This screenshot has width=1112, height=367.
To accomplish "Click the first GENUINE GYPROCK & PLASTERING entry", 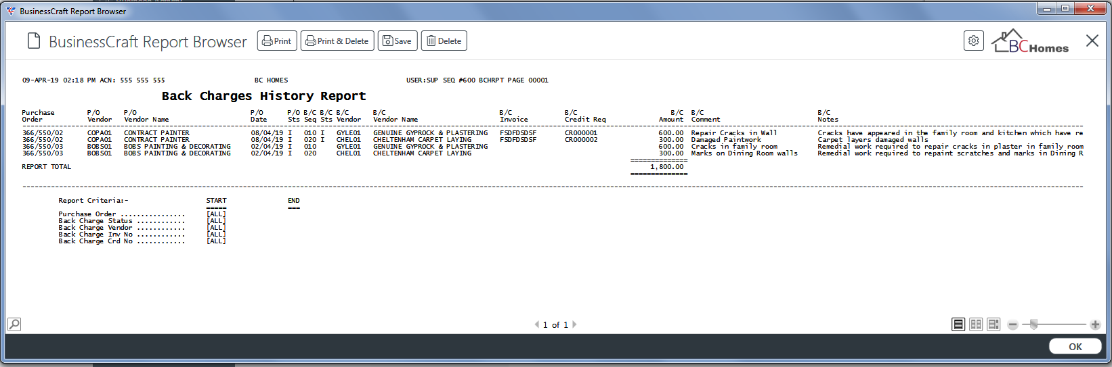I will click(x=430, y=133).
